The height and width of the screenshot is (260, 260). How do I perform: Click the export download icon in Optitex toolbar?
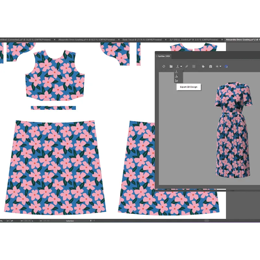click(177, 66)
